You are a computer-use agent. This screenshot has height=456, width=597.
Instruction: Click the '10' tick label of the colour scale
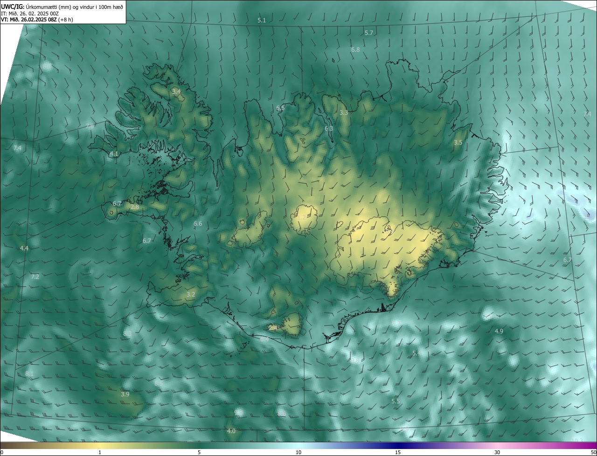click(298, 452)
